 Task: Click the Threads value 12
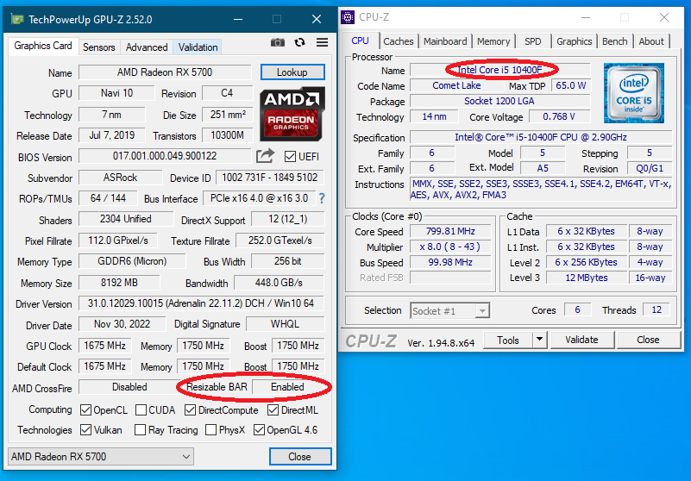click(x=656, y=309)
